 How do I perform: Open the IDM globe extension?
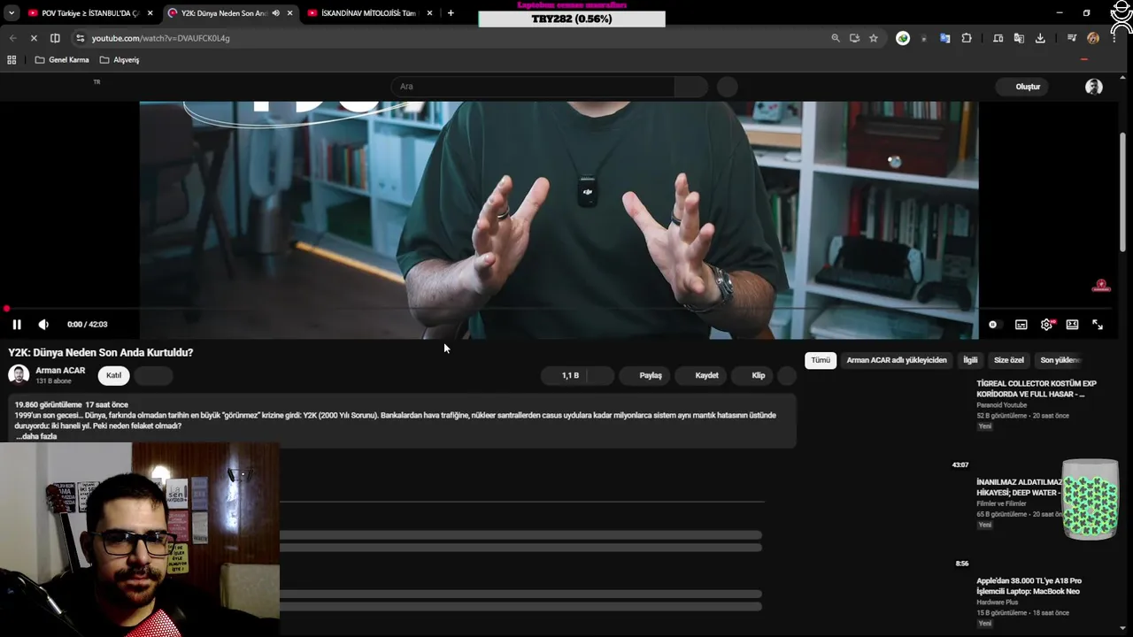pyautogui.click(x=902, y=38)
